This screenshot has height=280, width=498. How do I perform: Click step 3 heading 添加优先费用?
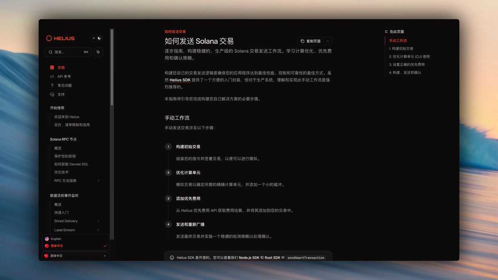coord(188,199)
